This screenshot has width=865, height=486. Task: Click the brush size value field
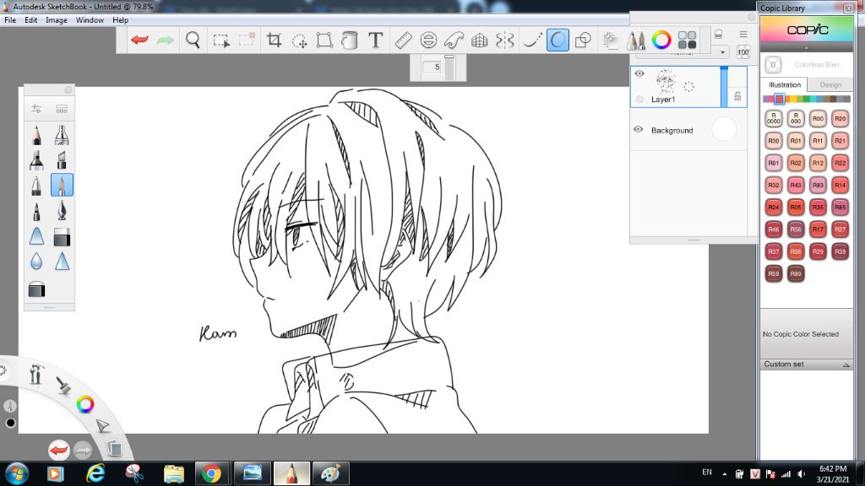[432, 67]
